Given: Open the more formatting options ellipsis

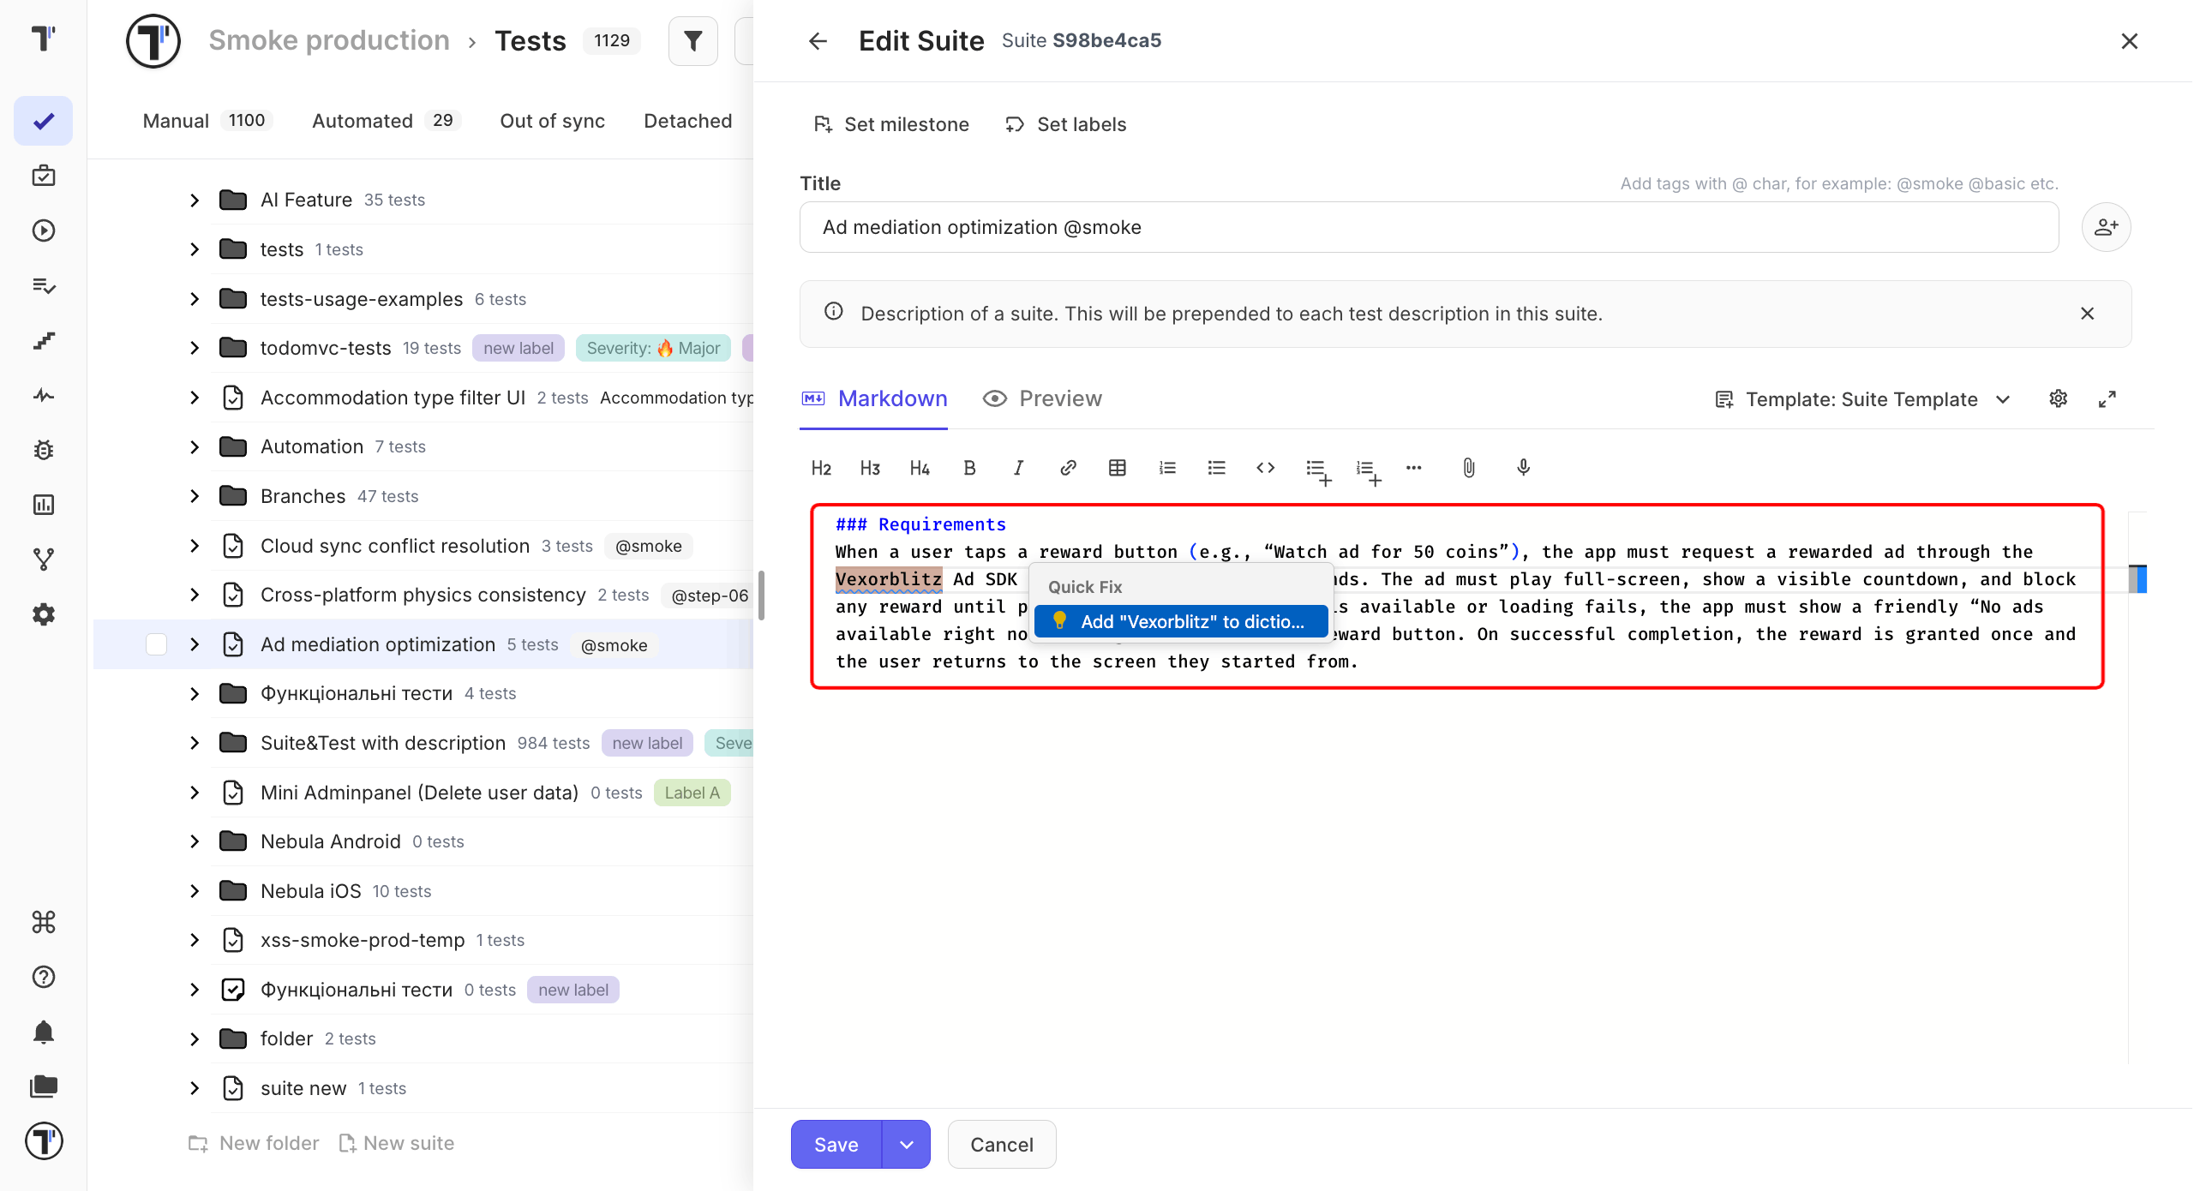Looking at the screenshot, I should 1414,468.
